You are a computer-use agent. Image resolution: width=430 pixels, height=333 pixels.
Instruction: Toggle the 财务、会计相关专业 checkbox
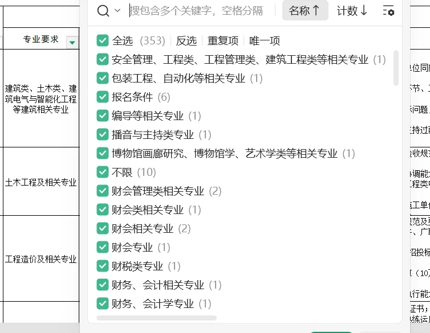tap(103, 285)
